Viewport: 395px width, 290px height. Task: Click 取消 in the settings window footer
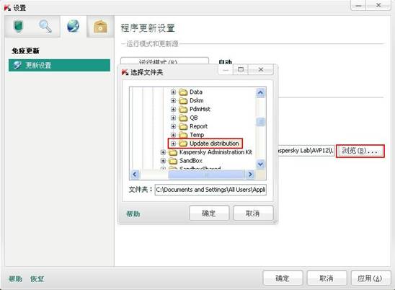tap(327, 278)
